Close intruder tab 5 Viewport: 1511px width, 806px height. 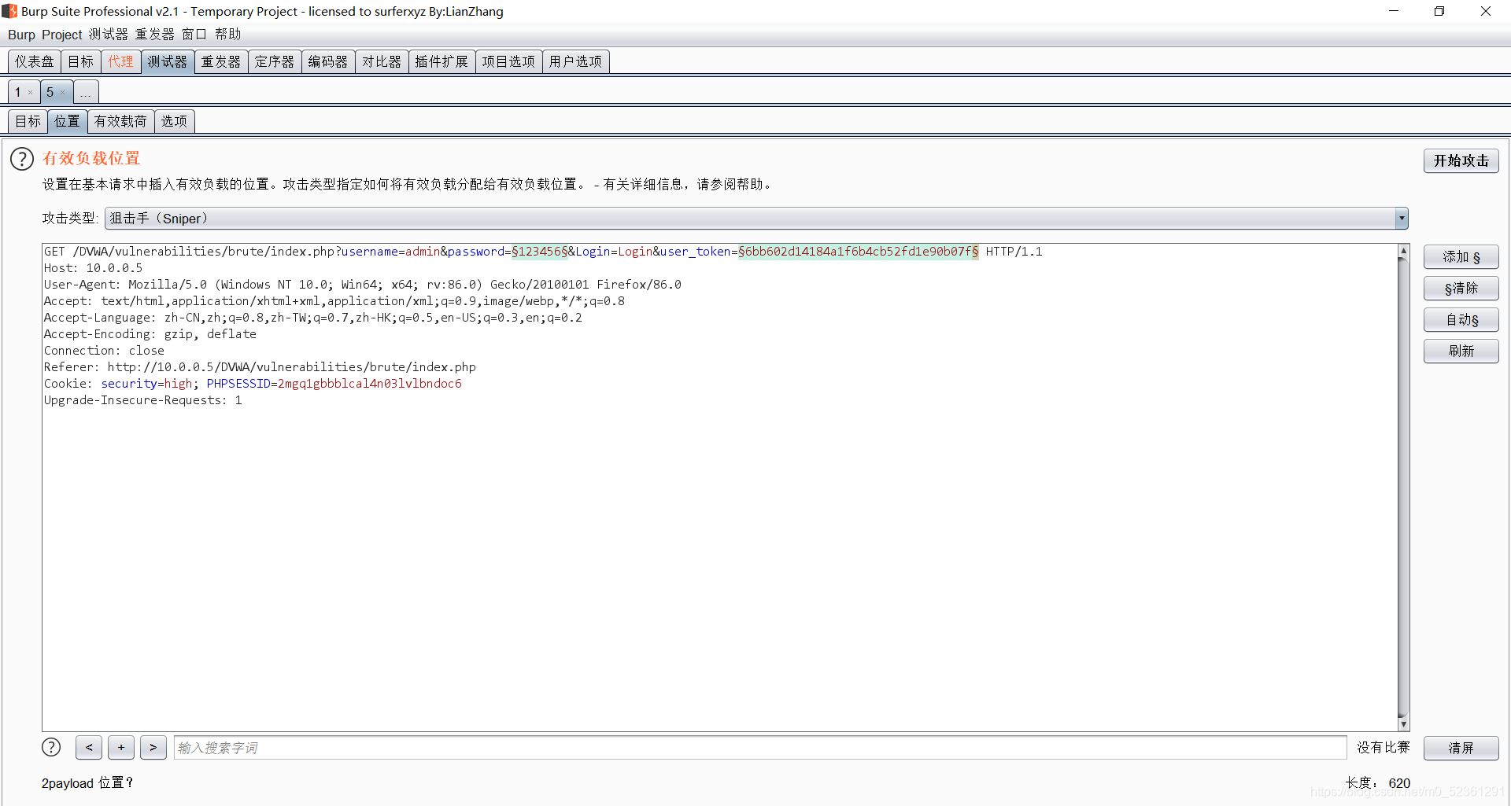point(63,93)
